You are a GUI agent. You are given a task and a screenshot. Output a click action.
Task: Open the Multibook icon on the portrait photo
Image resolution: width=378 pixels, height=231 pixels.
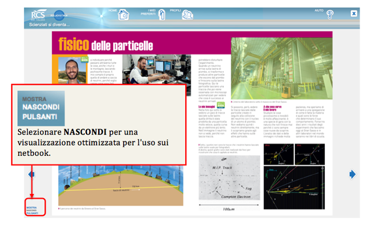84,59
